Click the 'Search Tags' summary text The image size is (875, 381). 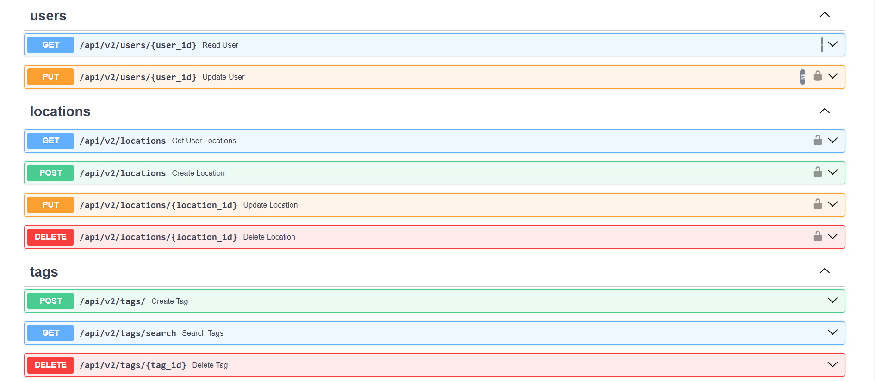(x=203, y=333)
